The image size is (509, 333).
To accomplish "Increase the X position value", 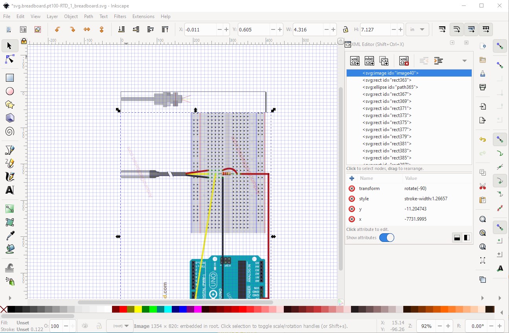I will pyautogui.click(x=226, y=29).
